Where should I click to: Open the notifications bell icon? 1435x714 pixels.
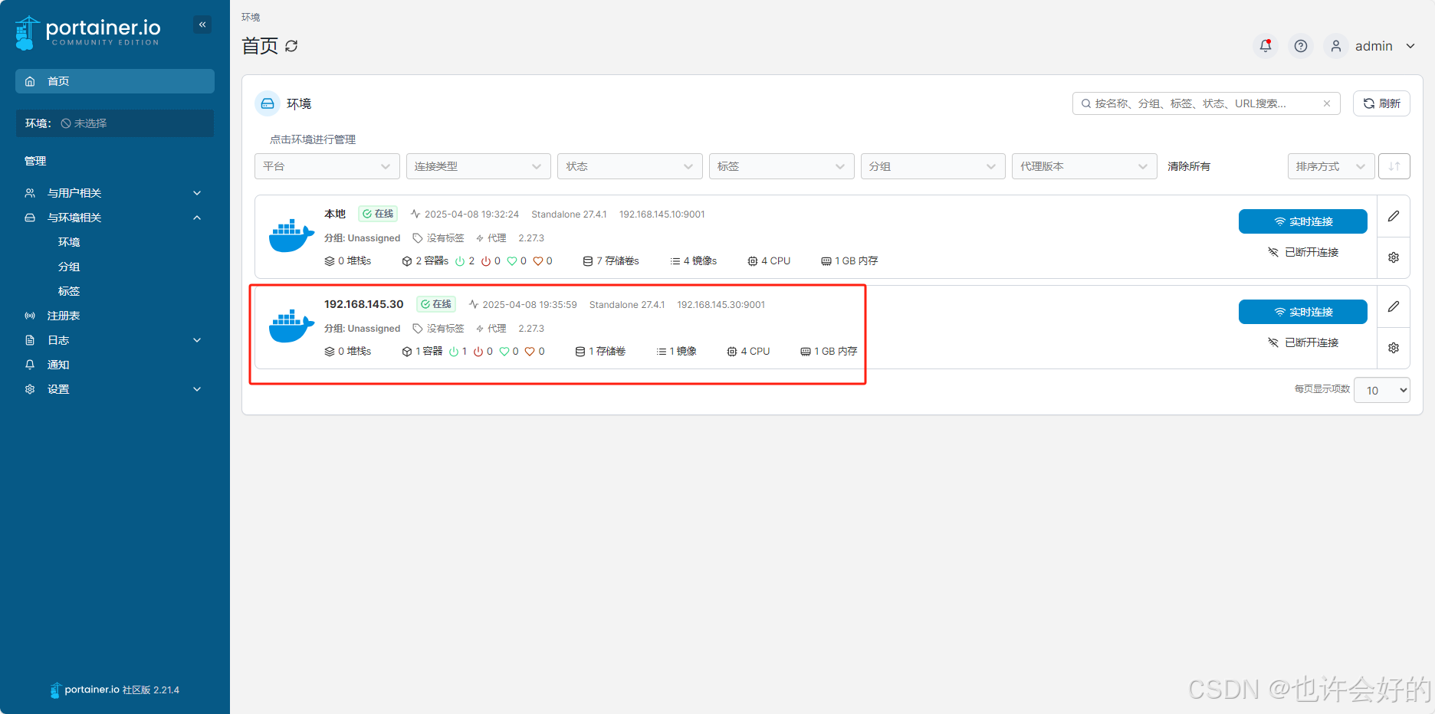(1266, 46)
